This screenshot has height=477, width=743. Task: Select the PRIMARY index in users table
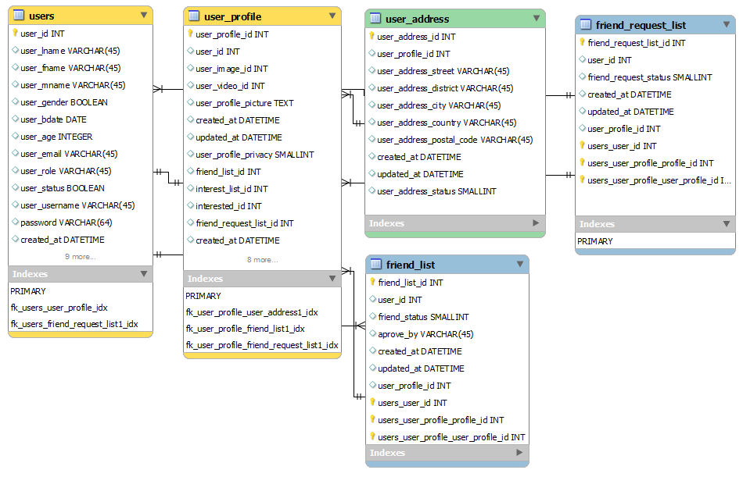[28, 291]
